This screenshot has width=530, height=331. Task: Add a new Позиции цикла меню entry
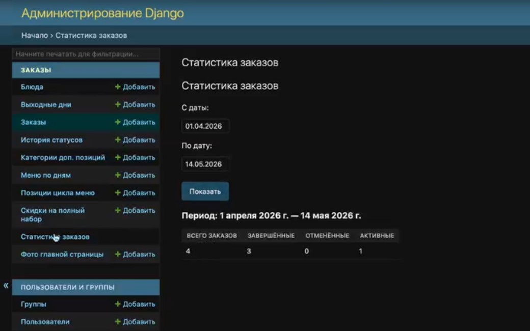pos(135,193)
